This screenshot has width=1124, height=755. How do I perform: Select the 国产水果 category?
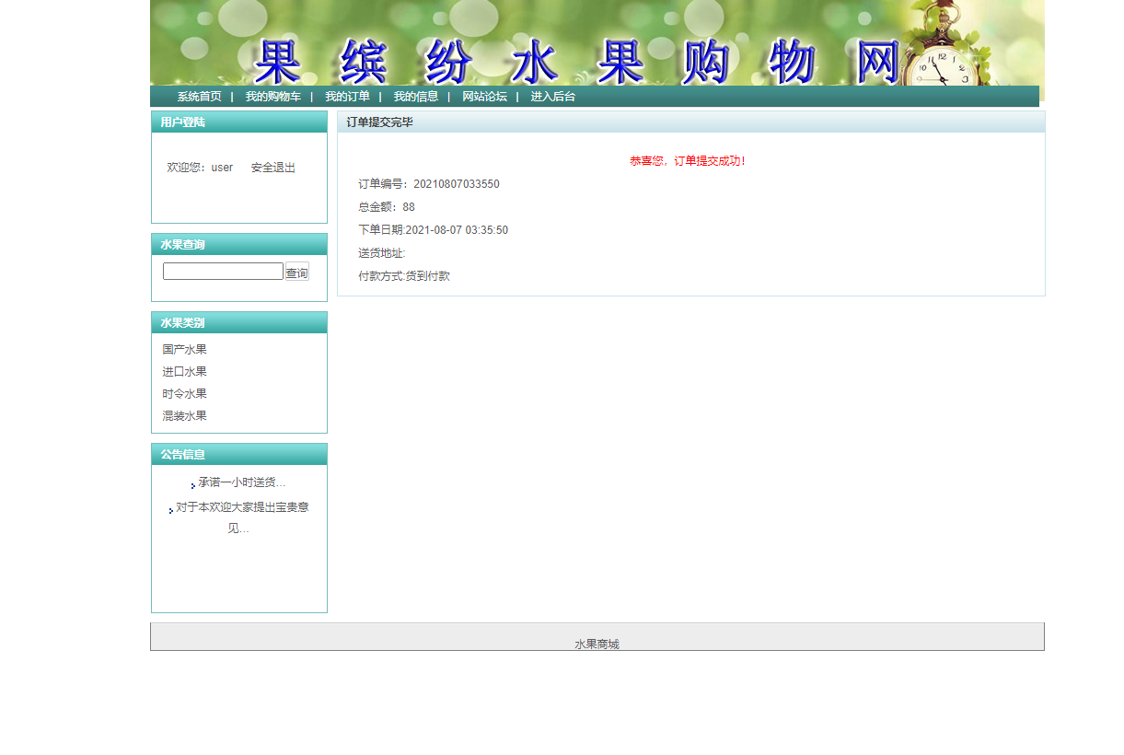183,349
